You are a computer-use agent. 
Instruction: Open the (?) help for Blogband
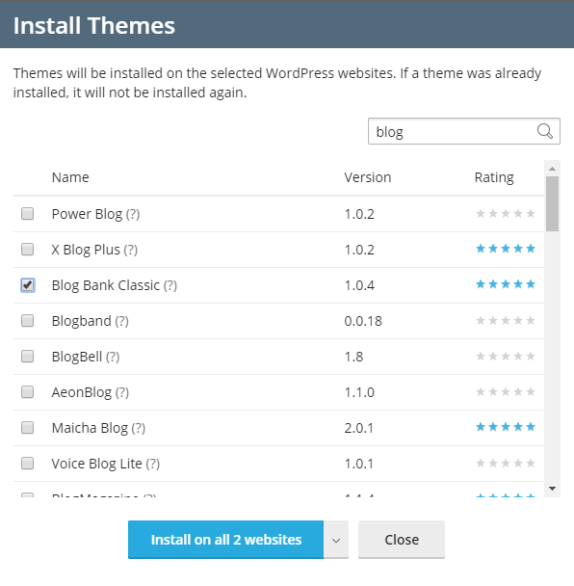121,321
